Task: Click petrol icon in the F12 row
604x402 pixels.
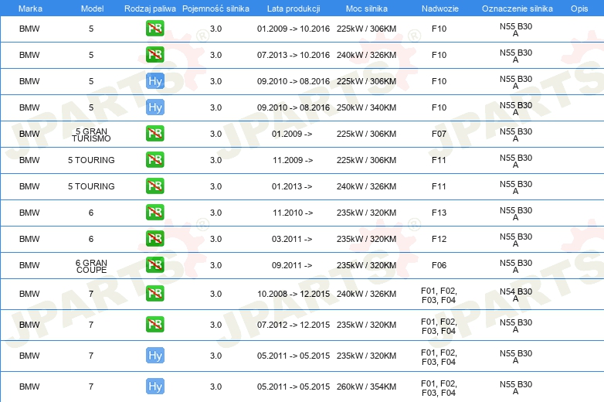Action: 154,238
